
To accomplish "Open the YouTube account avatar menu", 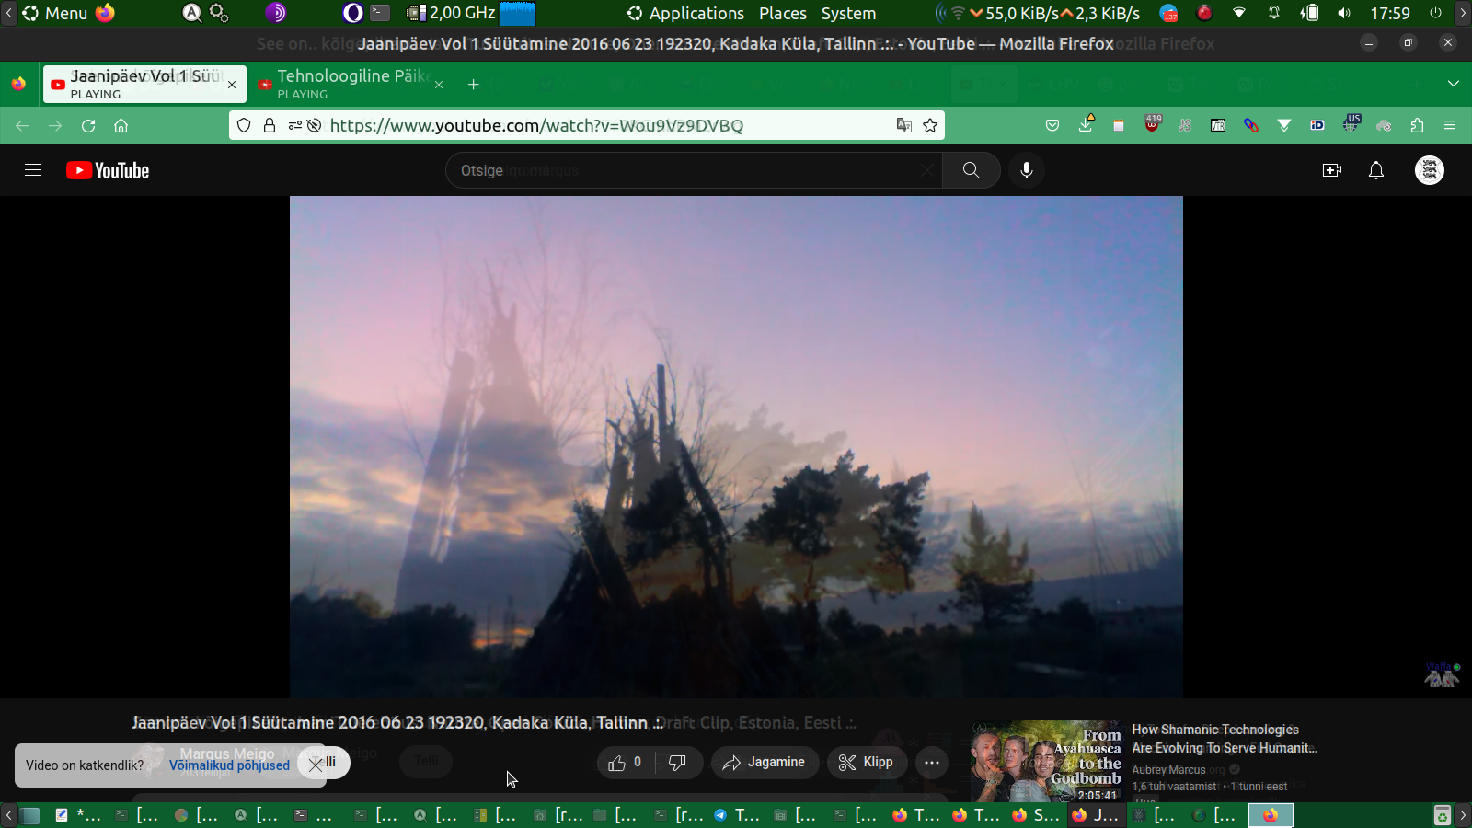I will (x=1430, y=170).
